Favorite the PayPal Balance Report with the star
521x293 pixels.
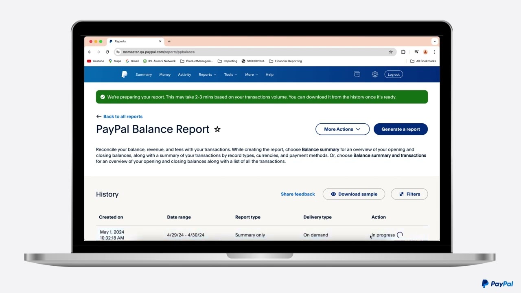coord(217,129)
